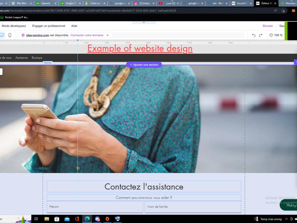Collapse the top bar with the chevron
The image size is (297, 223).
(x=144, y=22)
